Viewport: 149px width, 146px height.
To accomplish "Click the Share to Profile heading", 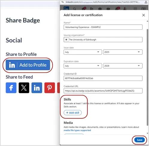I will click(x=21, y=54).
